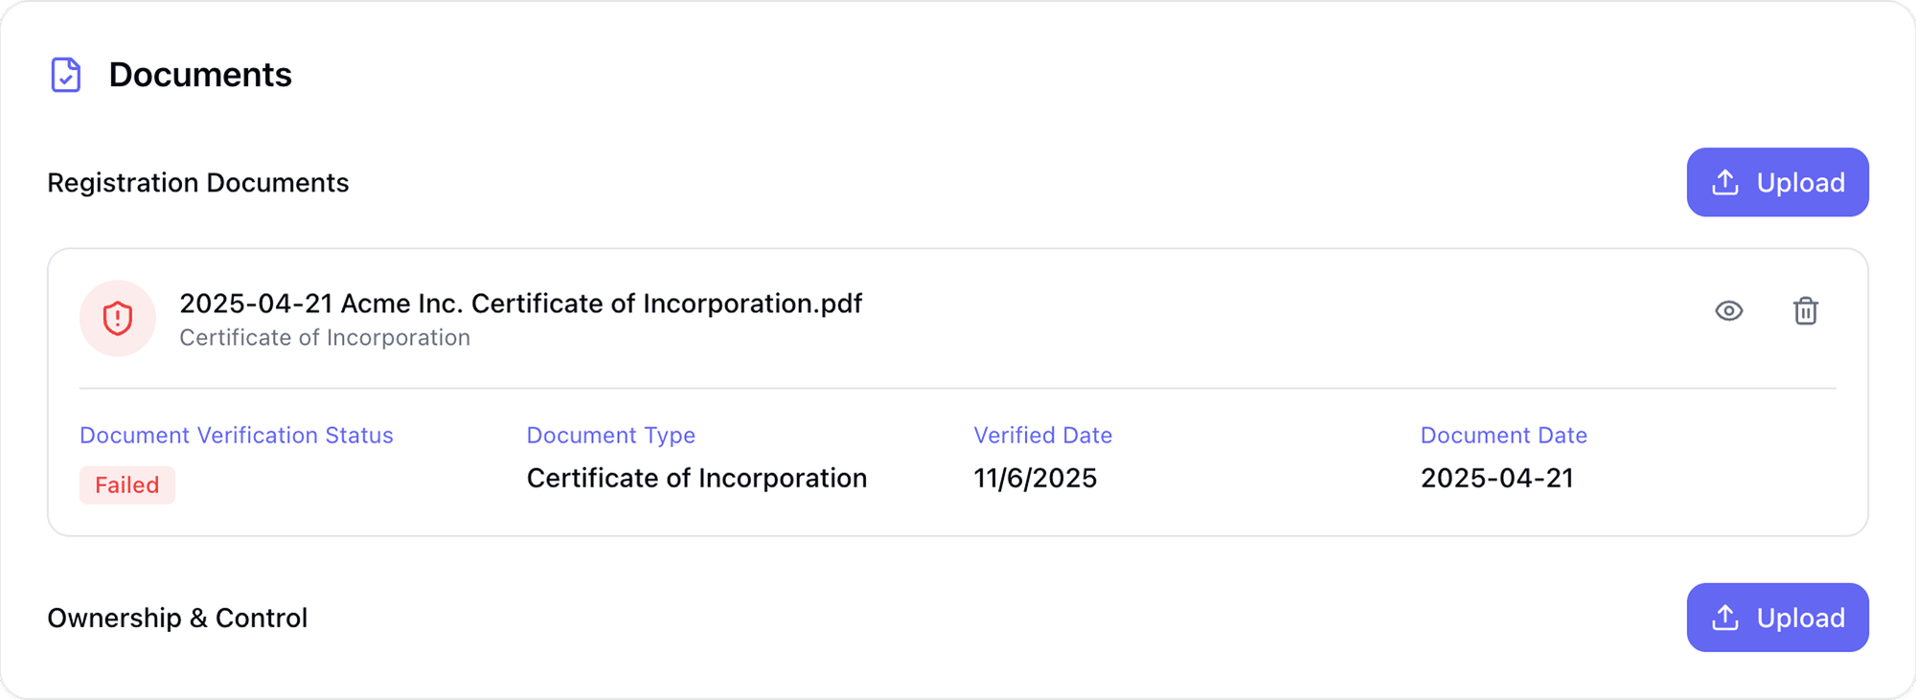This screenshot has height=700, width=1916.
Task: Click the delete icon for the Incorporation PDF
Action: (1807, 312)
